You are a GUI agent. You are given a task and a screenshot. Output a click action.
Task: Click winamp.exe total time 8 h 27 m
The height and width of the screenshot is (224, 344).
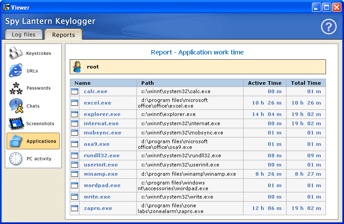[x=308, y=174]
